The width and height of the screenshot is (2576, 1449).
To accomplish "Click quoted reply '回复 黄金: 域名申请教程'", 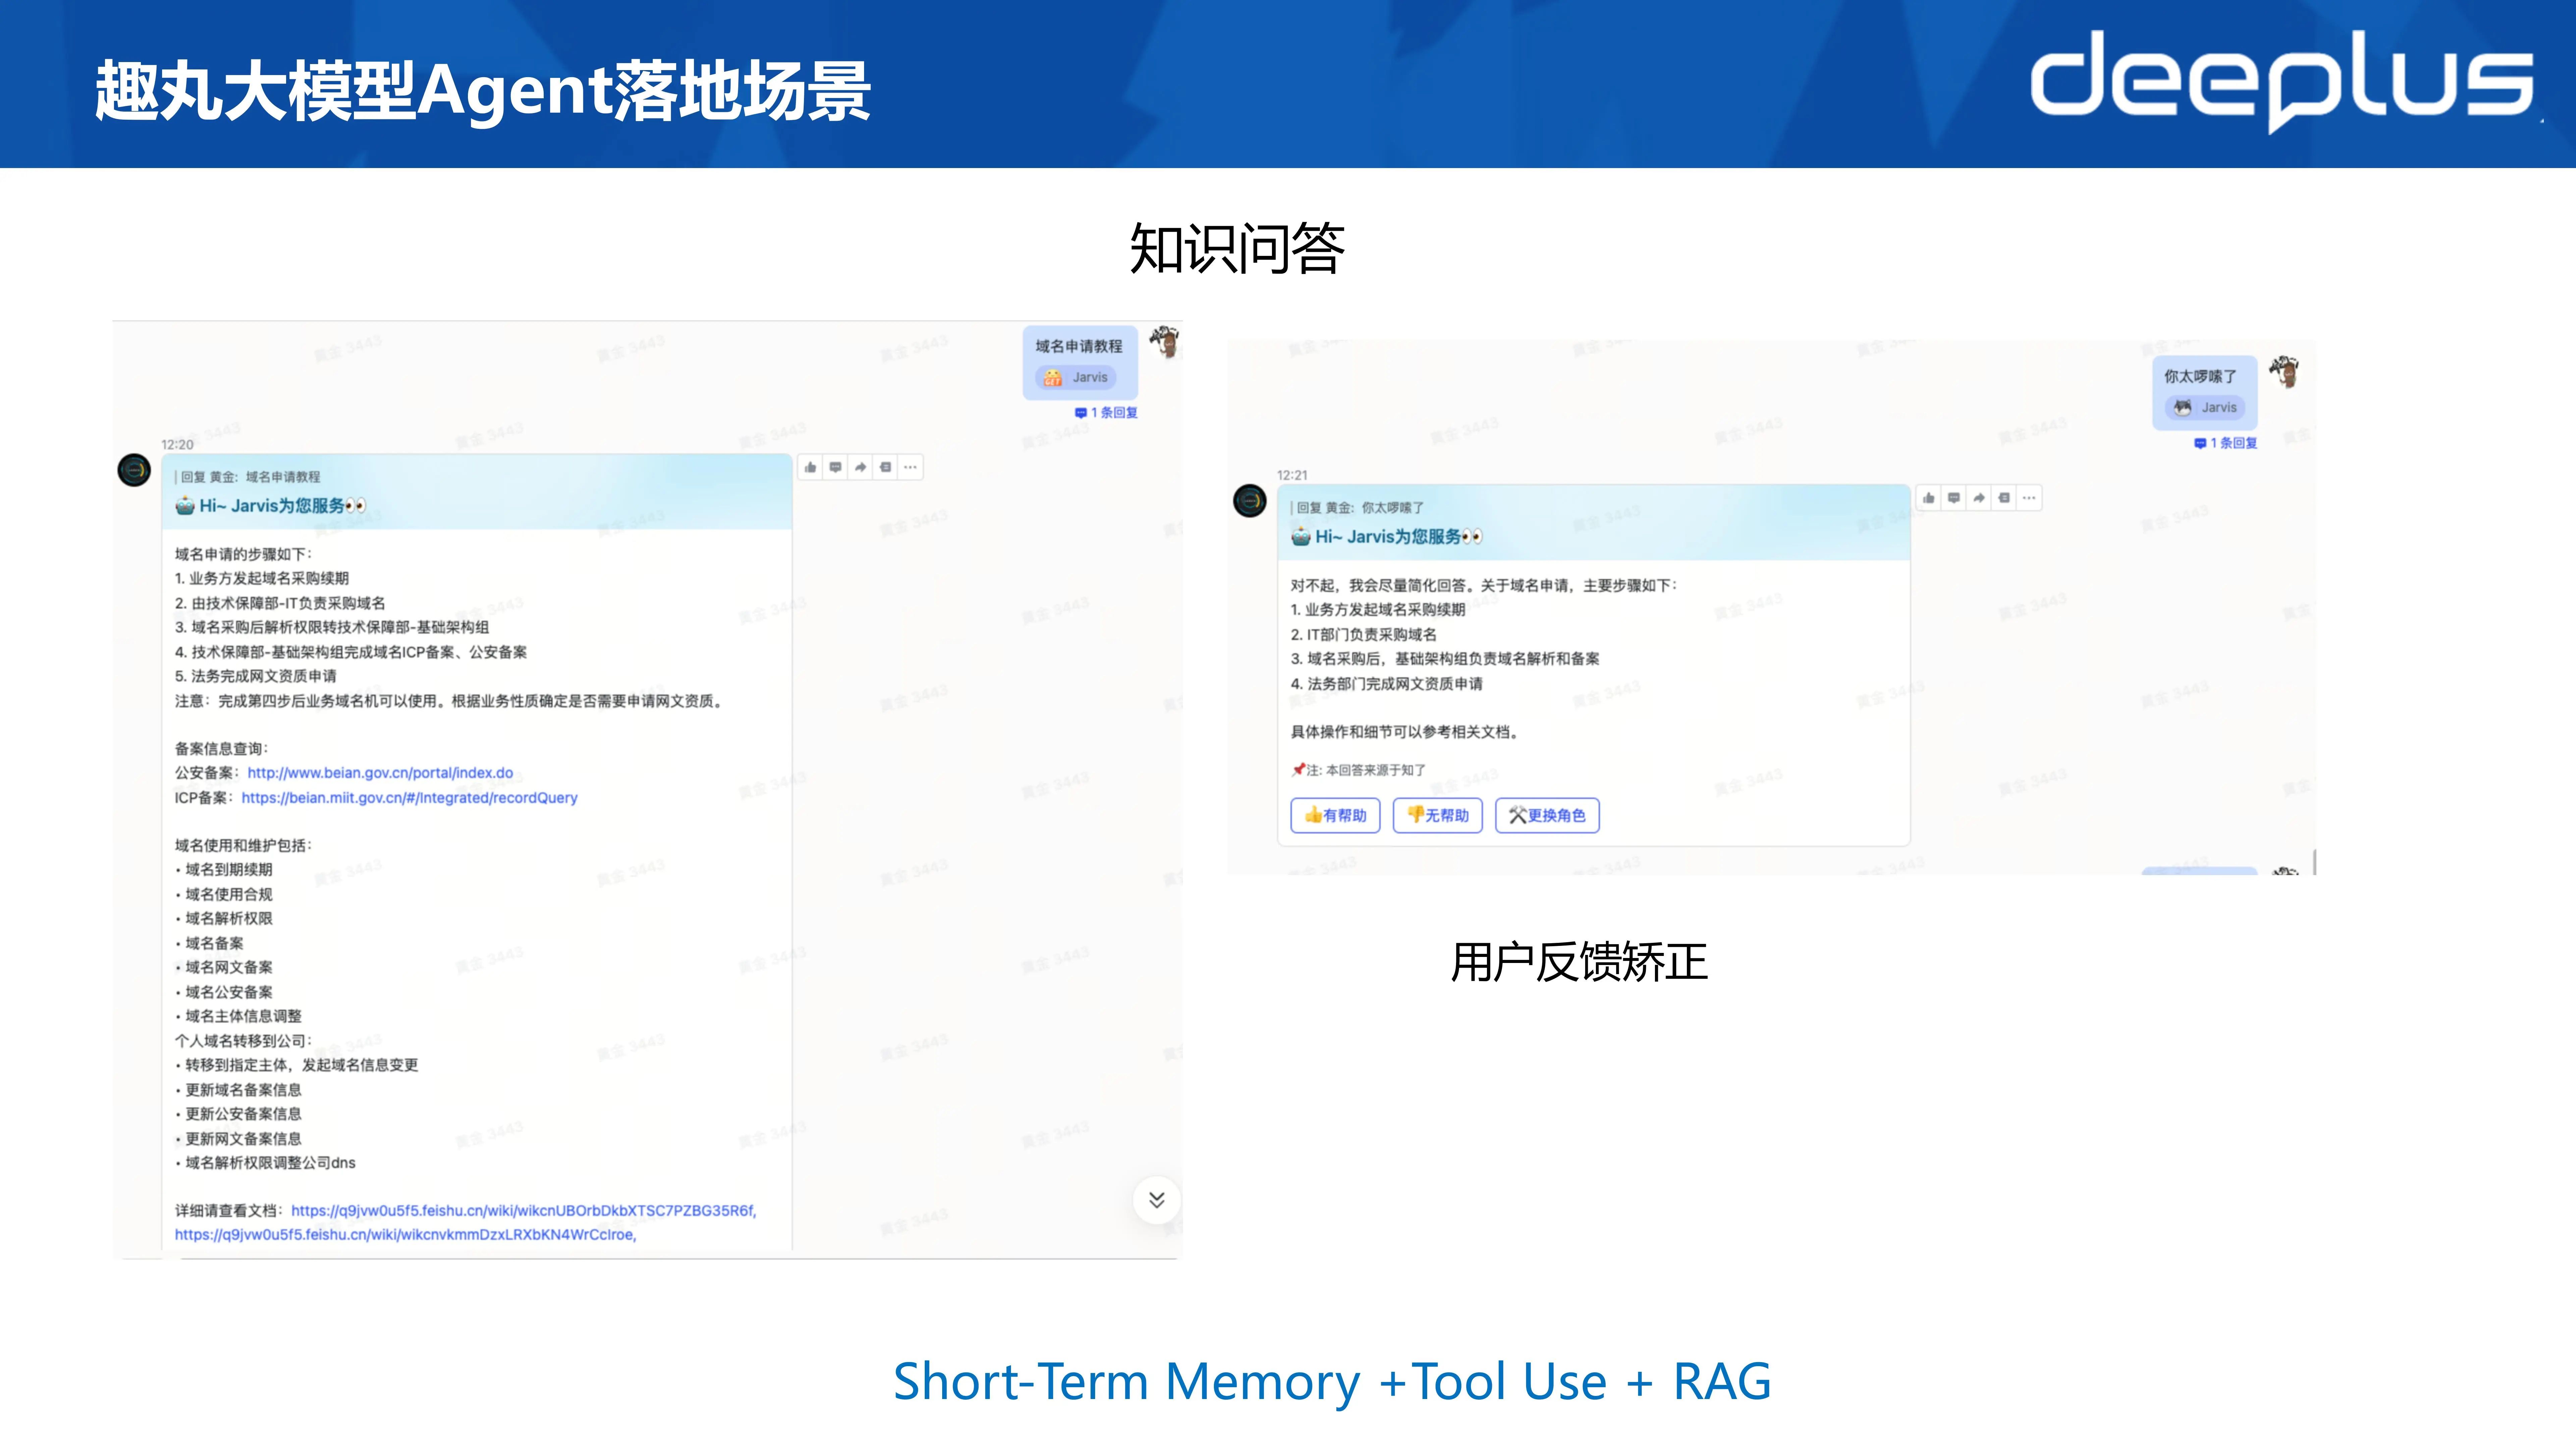I will coord(248,477).
